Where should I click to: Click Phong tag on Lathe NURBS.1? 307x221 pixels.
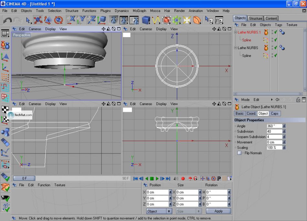[x=282, y=32]
